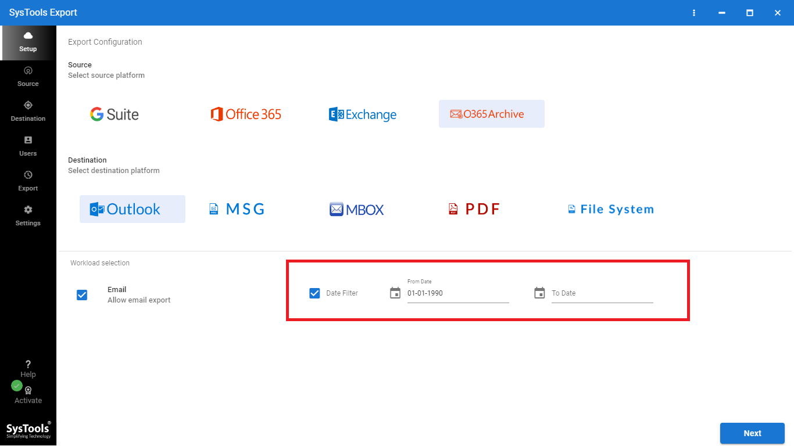This screenshot has height=446, width=794.
Task: Click 'Select source platform' text
Action: click(106, 75)
